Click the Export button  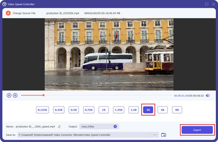(x=197, y=130)
